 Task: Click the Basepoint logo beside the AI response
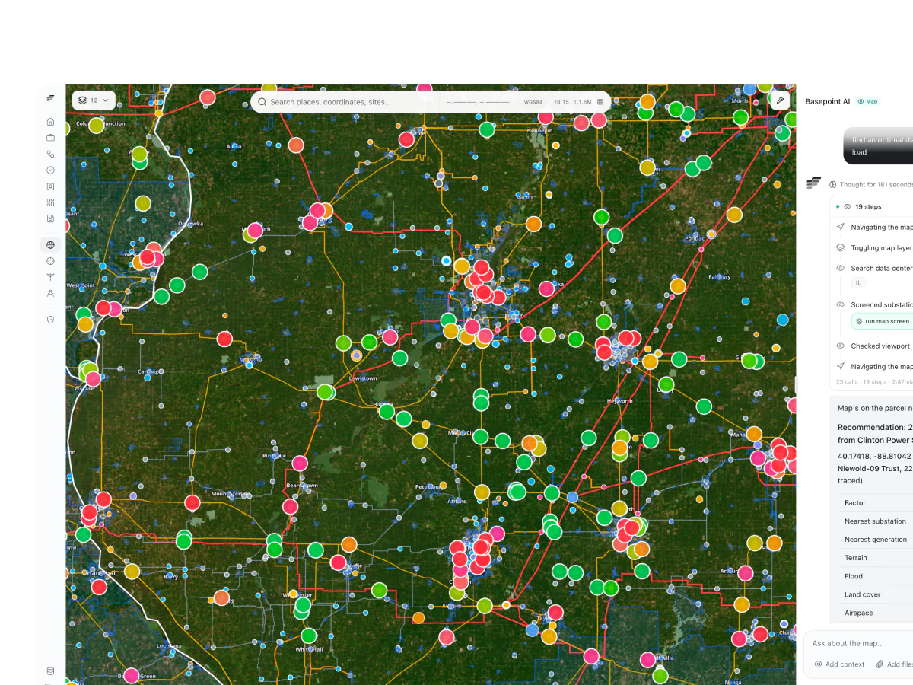tap(814, 183)
